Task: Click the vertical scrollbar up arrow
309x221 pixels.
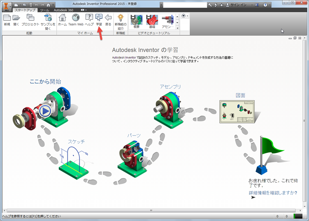Action: 305,38
